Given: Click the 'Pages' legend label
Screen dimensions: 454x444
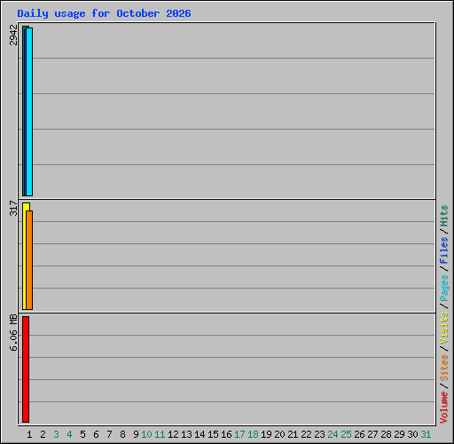Looking at the screenshot, I should point(443,288).
